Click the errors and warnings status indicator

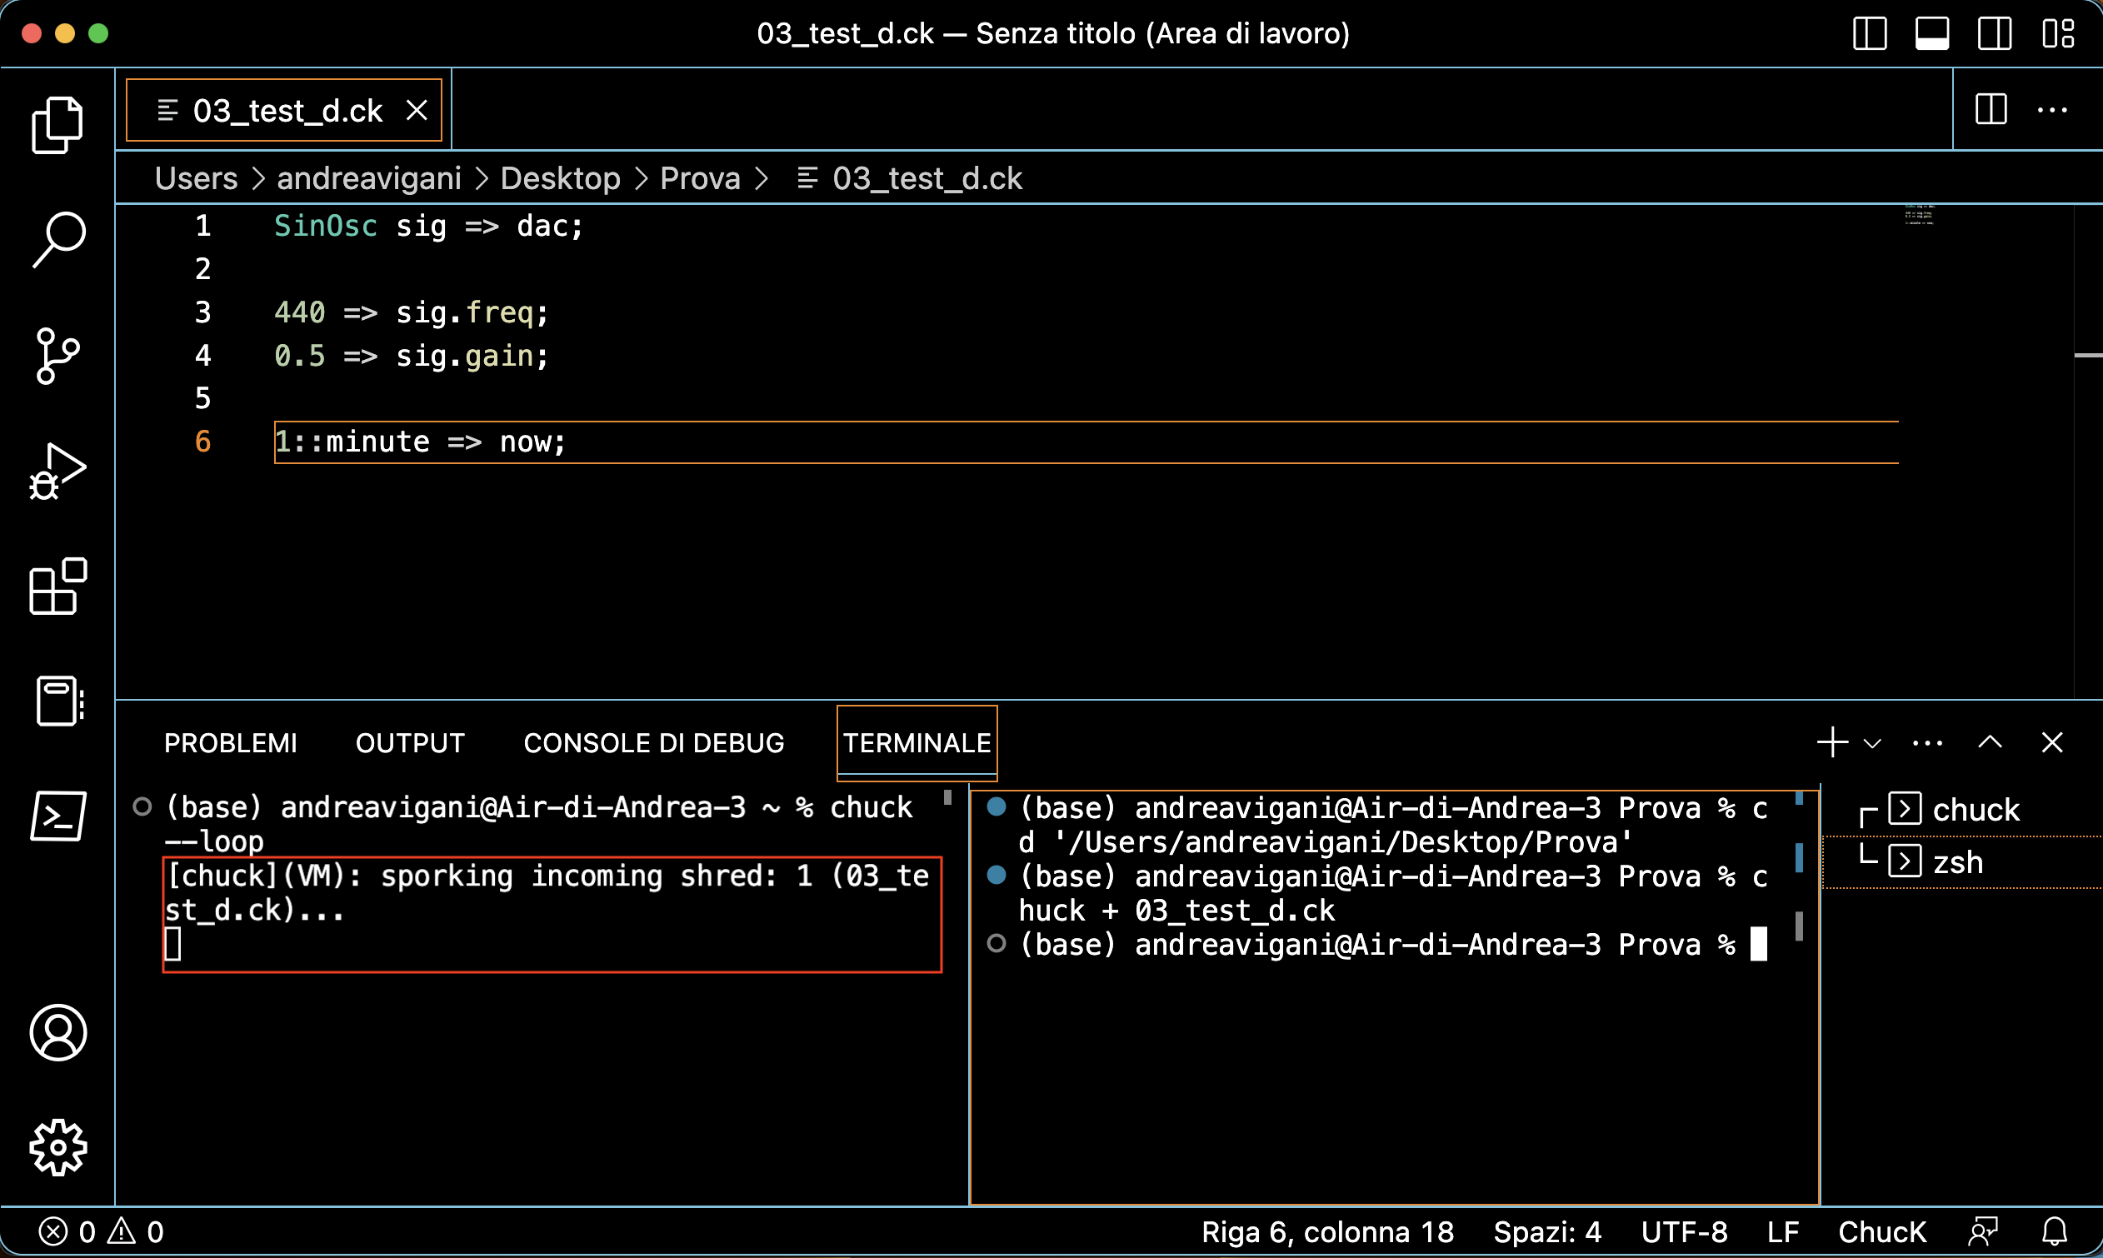tap(102, 1231)
